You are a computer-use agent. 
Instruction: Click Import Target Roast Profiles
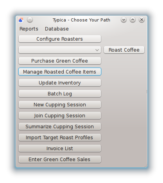60,137
